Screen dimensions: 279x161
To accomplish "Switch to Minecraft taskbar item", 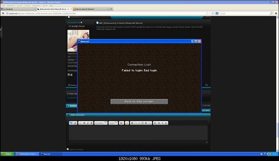I will pos(50,154).
